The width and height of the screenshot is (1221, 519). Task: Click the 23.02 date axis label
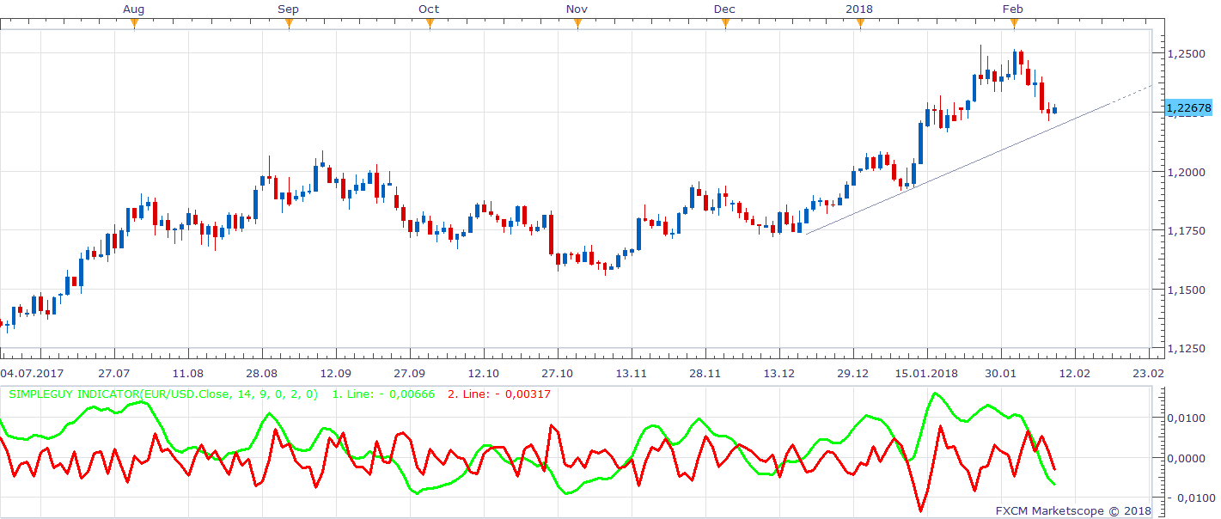[x=1148, y=374]
